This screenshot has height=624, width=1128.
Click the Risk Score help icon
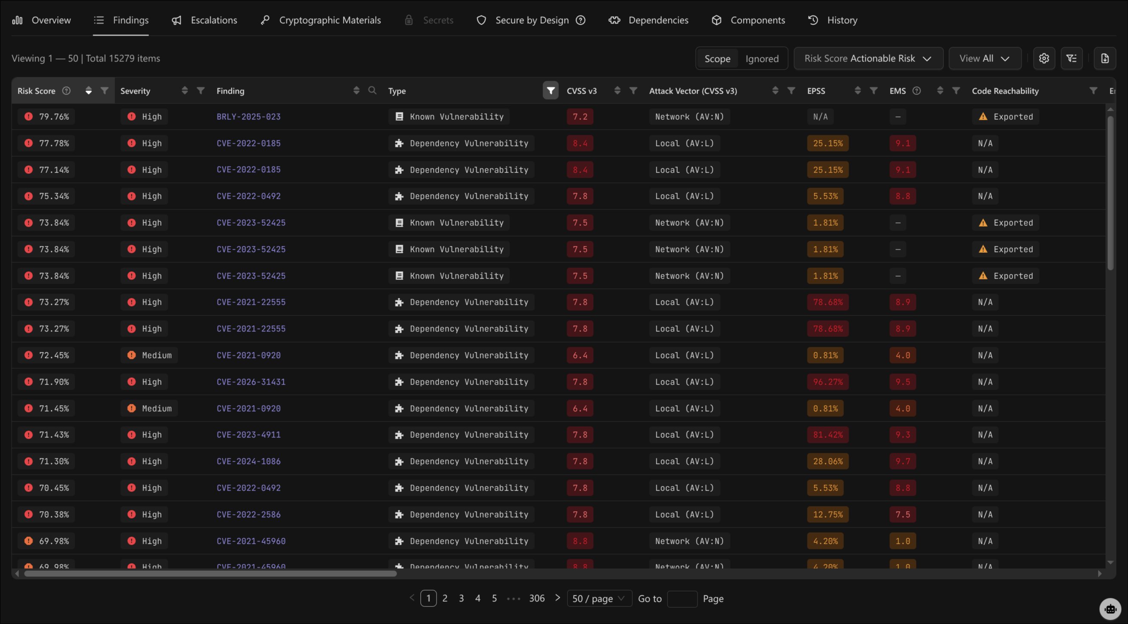(66, 91)
